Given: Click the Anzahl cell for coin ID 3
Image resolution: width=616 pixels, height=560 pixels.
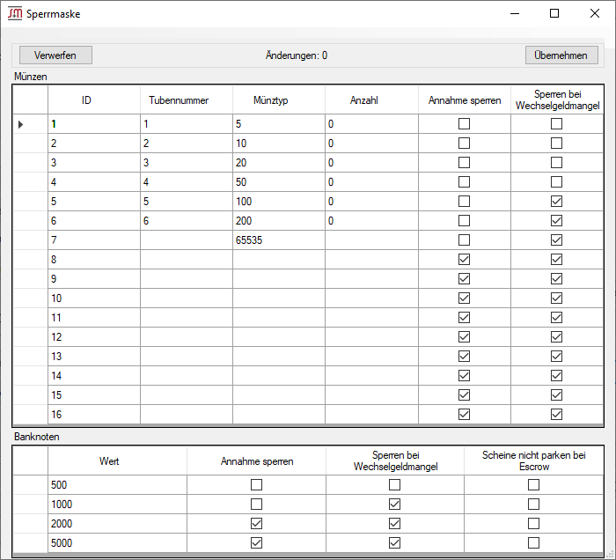Looking at the screenshot, I should 370,163.
